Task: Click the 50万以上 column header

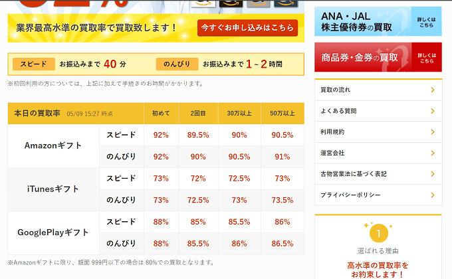Action: [x=282, y=114]
